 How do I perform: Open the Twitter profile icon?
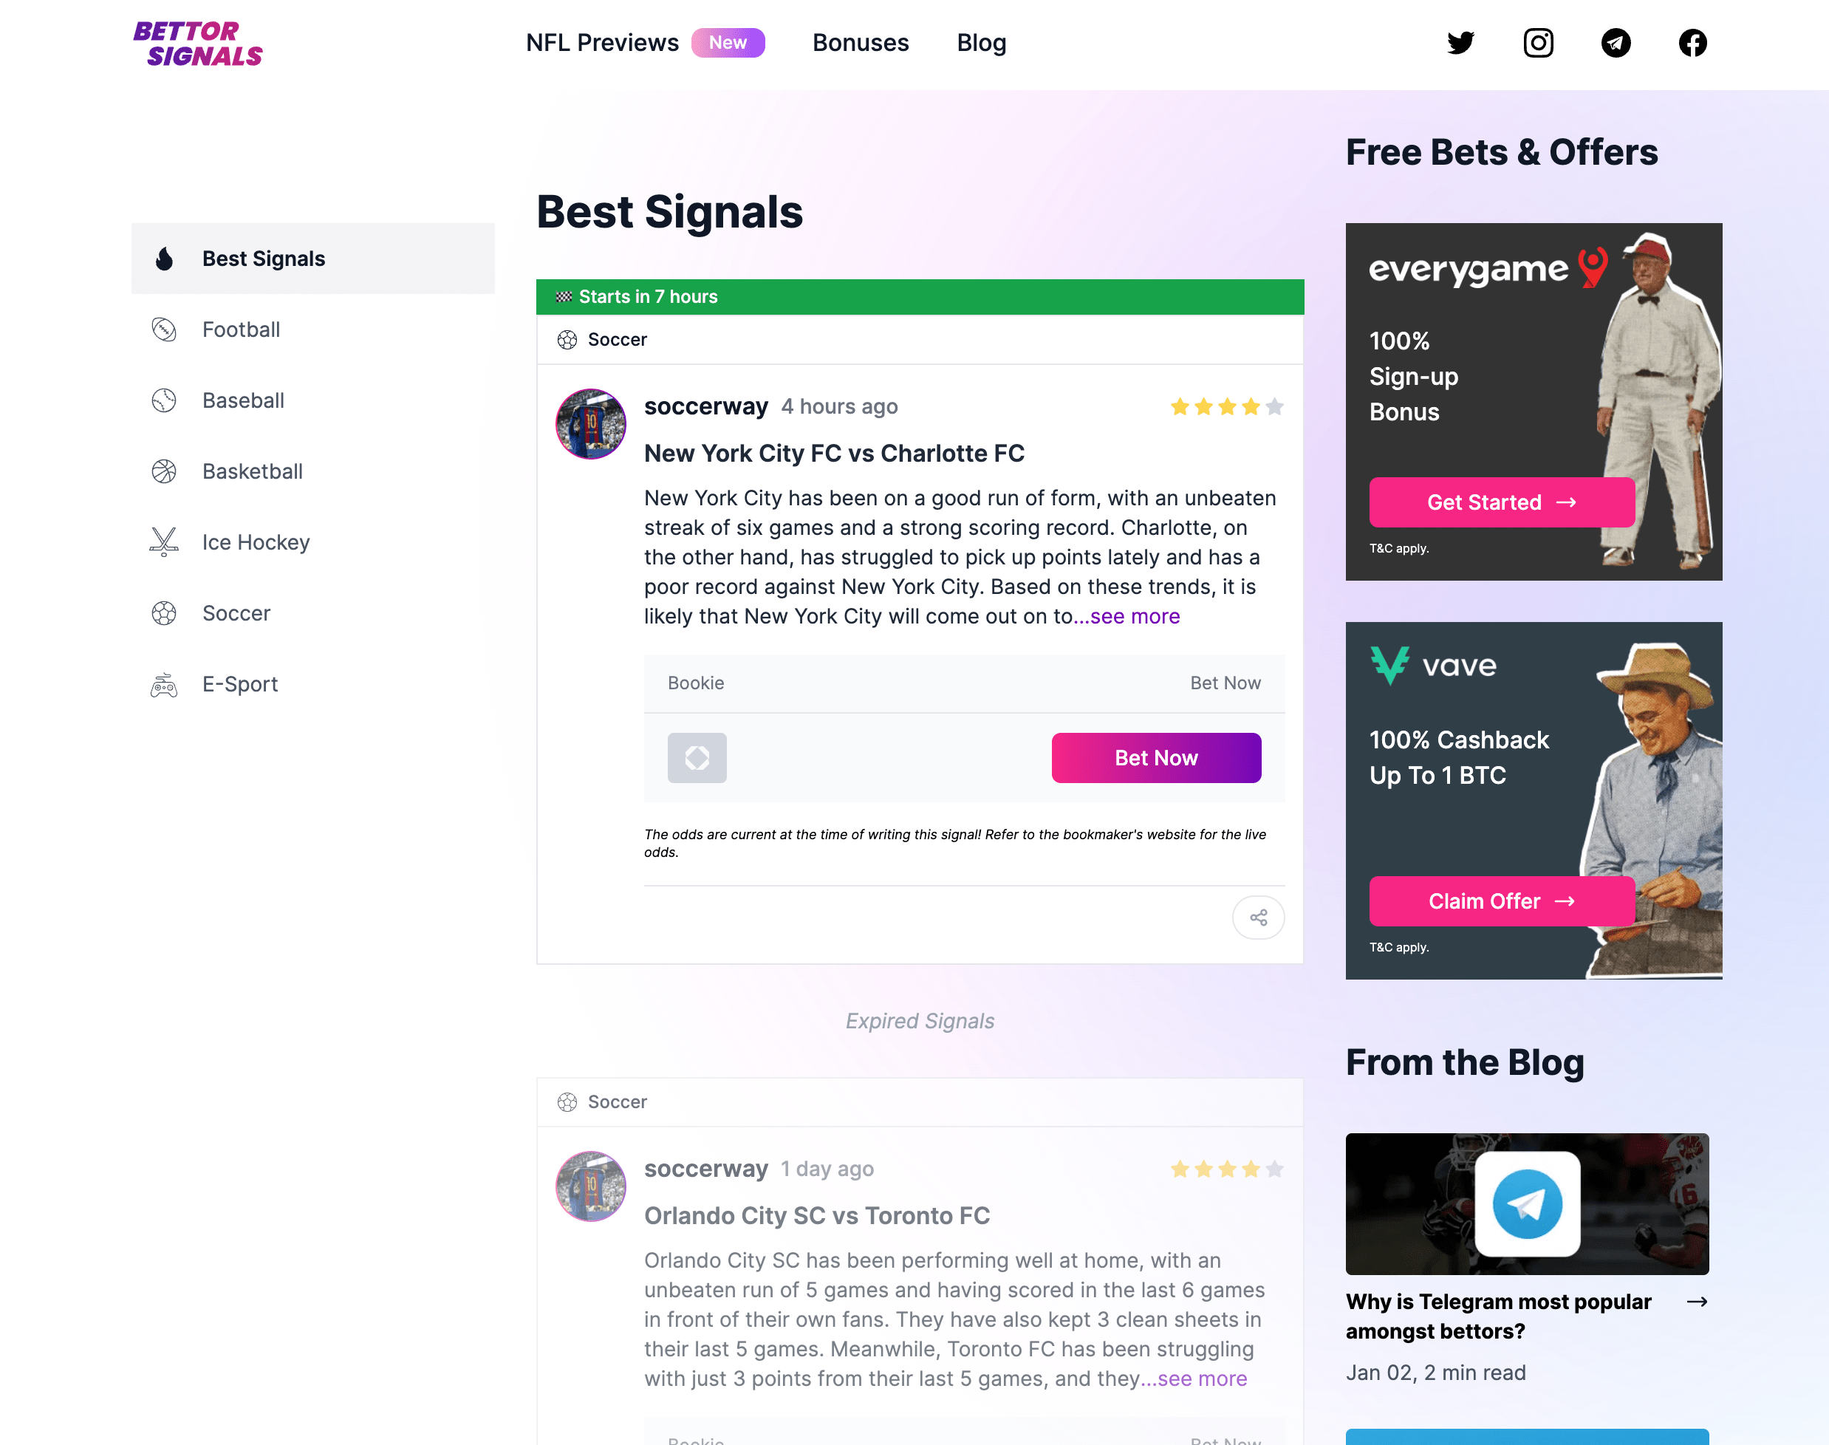pos(1460,42)
